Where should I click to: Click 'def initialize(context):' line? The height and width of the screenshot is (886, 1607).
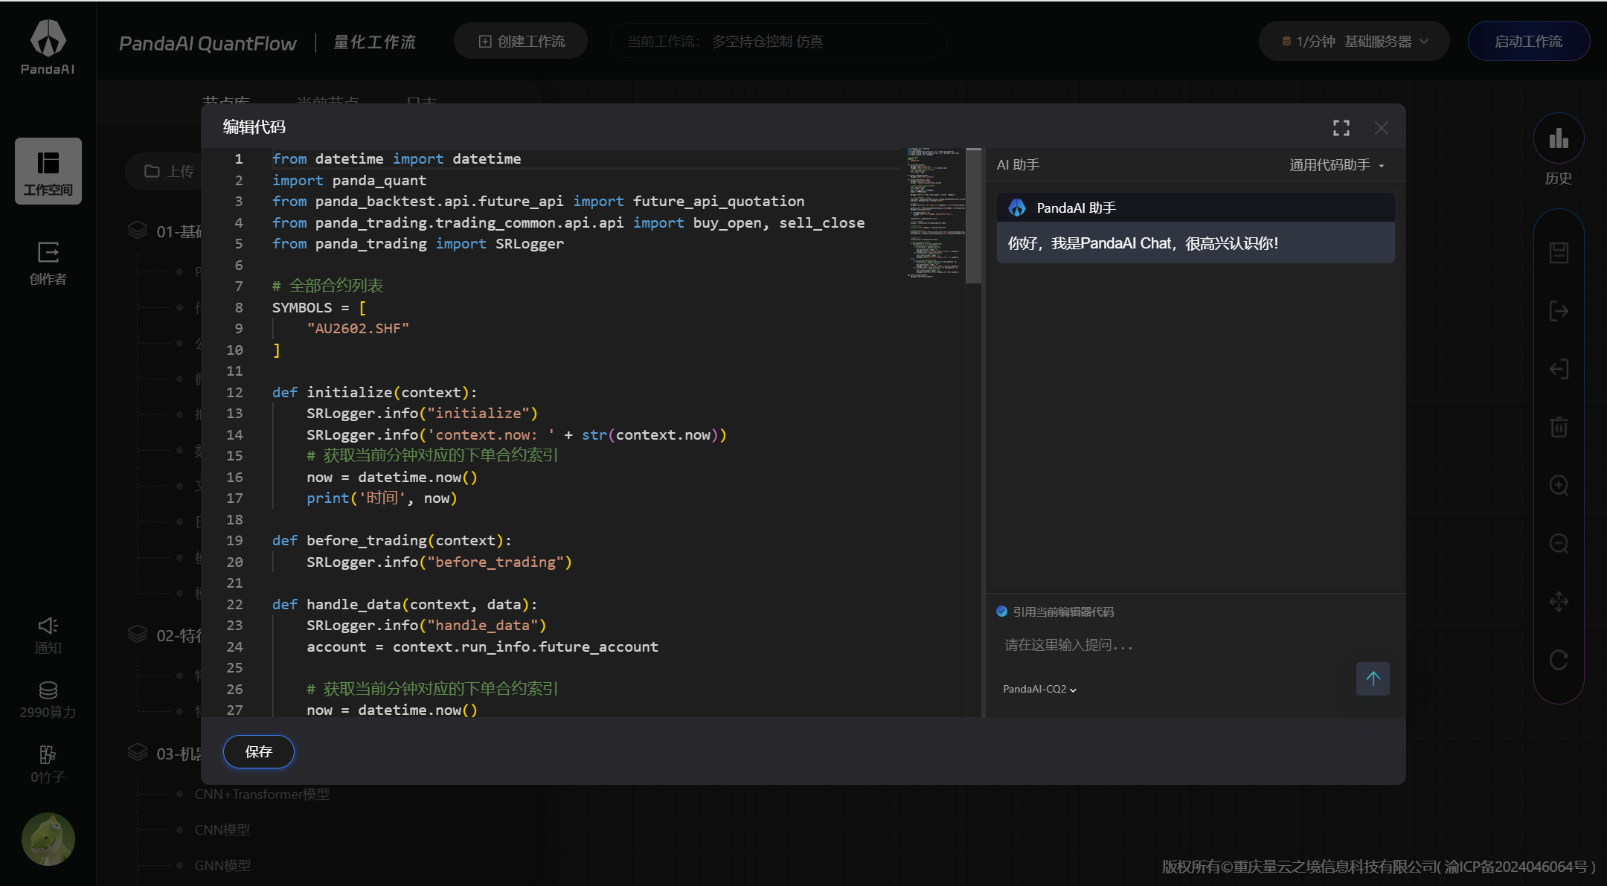375,392
